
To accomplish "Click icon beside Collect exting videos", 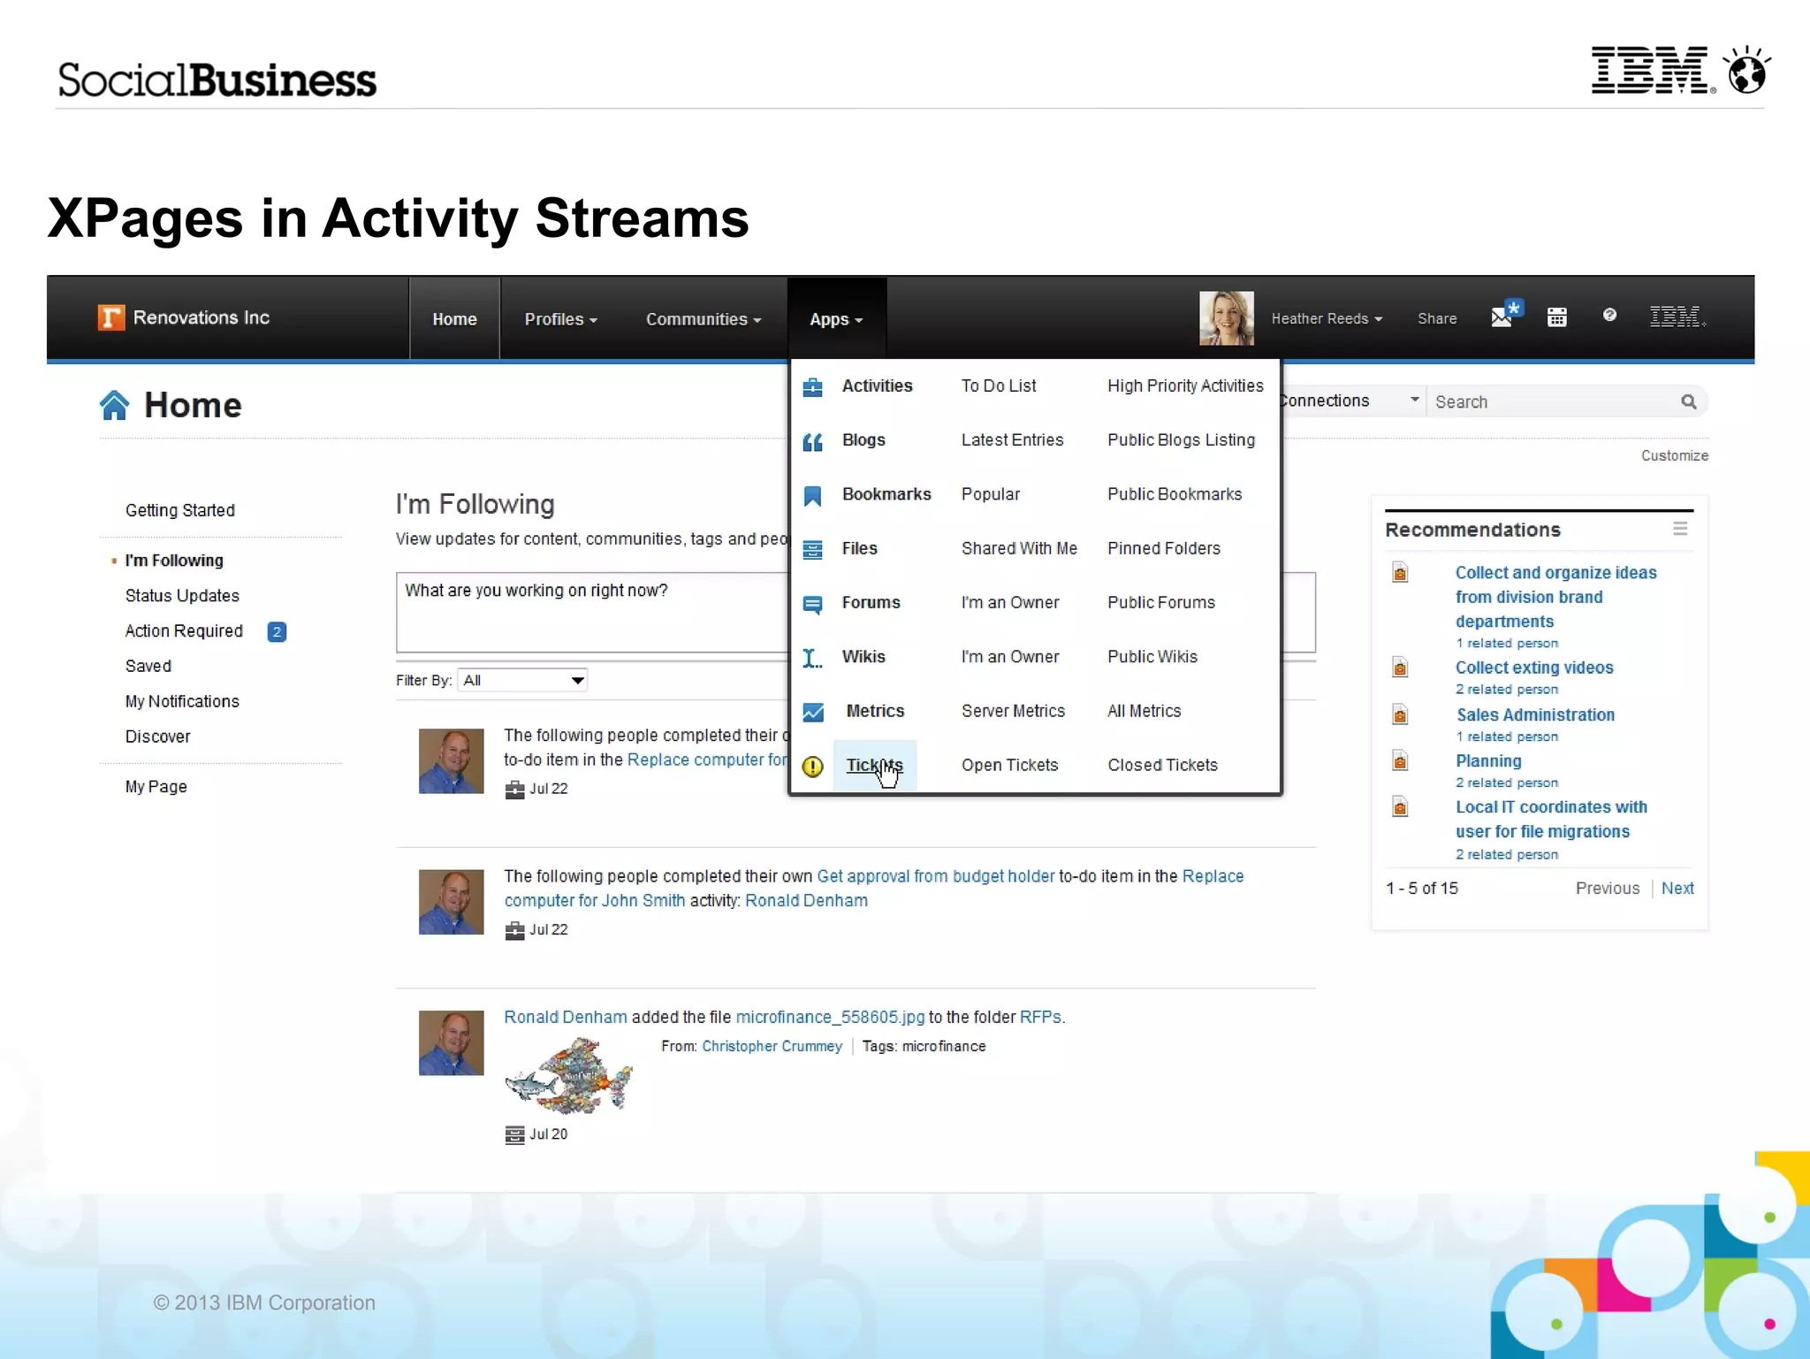I will (1400, 667).
